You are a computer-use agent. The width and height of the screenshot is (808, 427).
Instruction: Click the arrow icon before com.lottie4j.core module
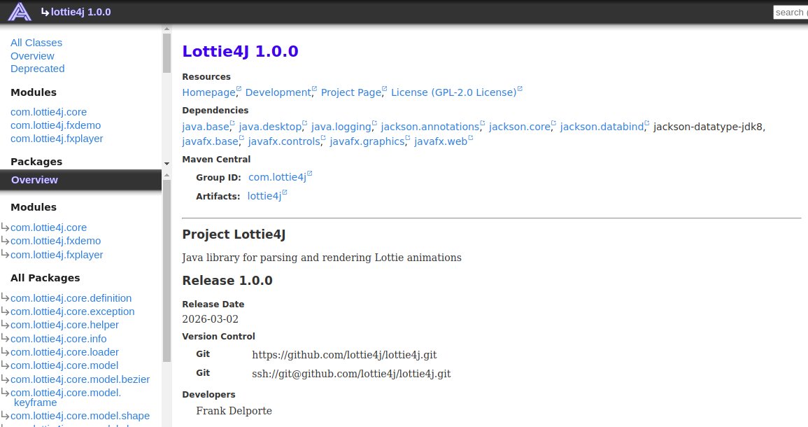coord(5,227)
